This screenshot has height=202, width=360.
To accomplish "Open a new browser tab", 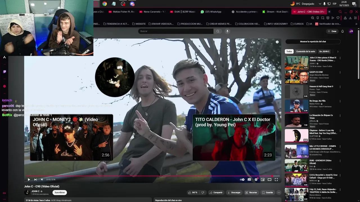I will pyautogui.click(x=329, y=12).
